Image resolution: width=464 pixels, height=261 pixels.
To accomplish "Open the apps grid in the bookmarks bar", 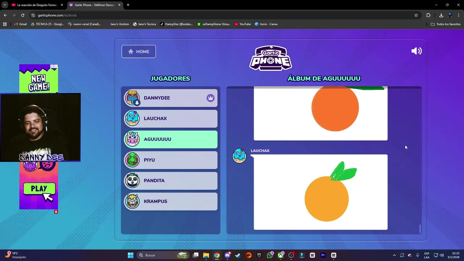I will click(5, 24).
